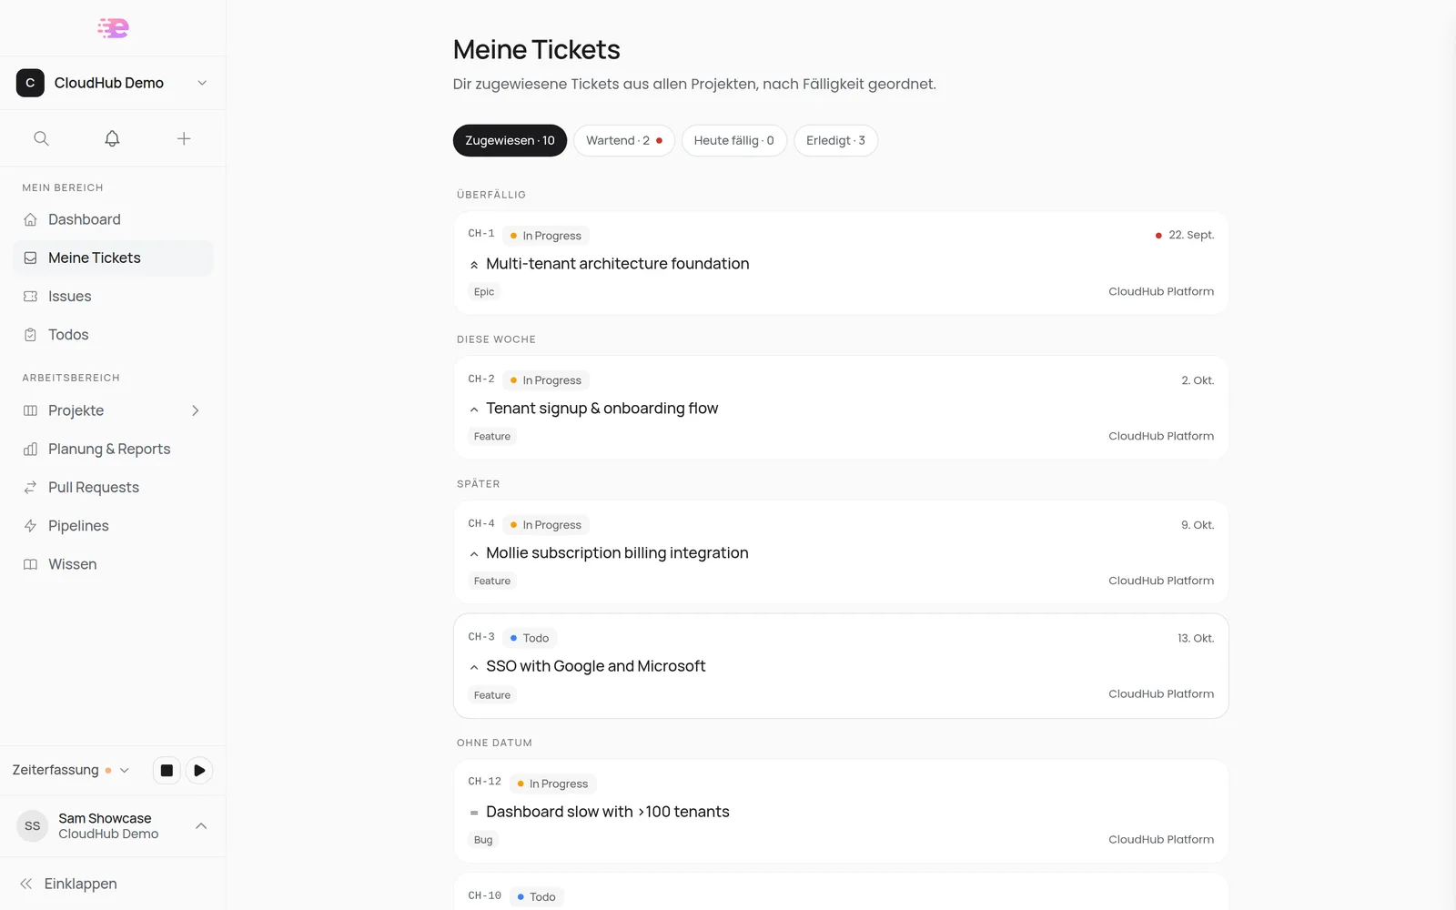Stop the time tracking timer

tap(167, 771)
